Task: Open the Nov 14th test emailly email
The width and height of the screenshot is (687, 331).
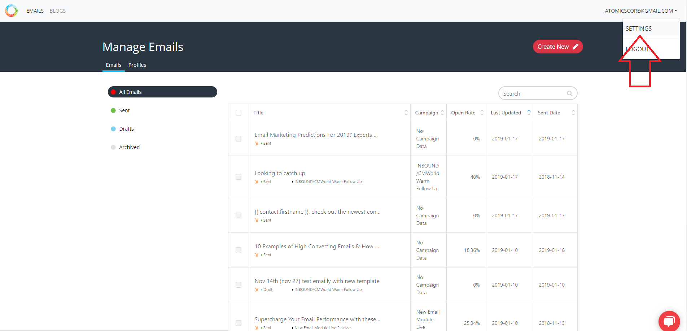Action: [317, 281]
